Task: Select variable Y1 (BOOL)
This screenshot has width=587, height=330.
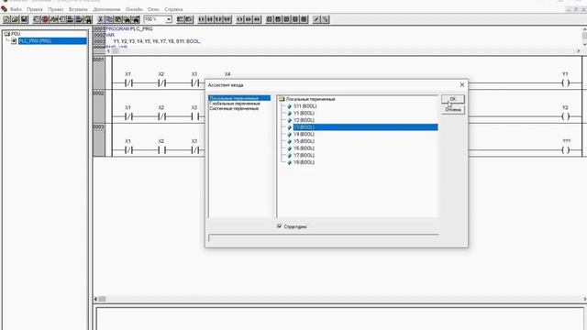Action: 304,113
